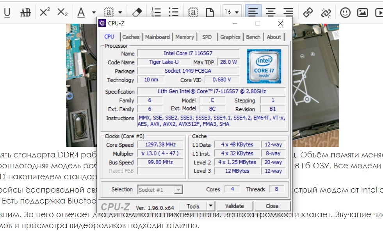The width and height of the screenshot is (383, 248).
Task: Open the emoji smiley picker
Action: 345,12
